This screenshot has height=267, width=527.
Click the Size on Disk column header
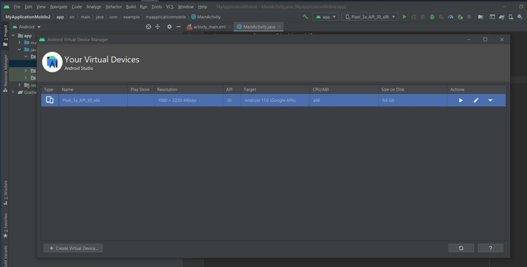pos(413,90)
